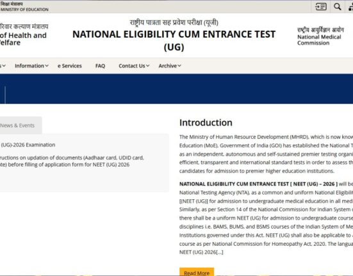Open the FAQ menu item
353x276 pixels.
[100, 66]
